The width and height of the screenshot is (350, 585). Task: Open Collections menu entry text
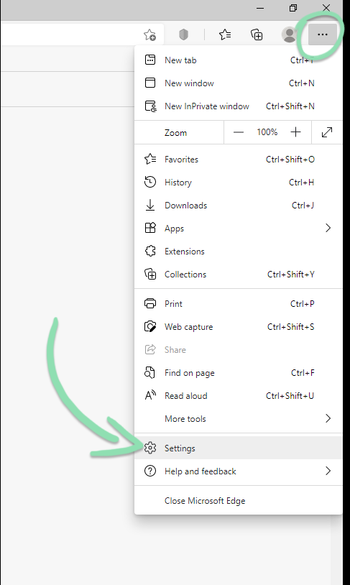(185, 275)
